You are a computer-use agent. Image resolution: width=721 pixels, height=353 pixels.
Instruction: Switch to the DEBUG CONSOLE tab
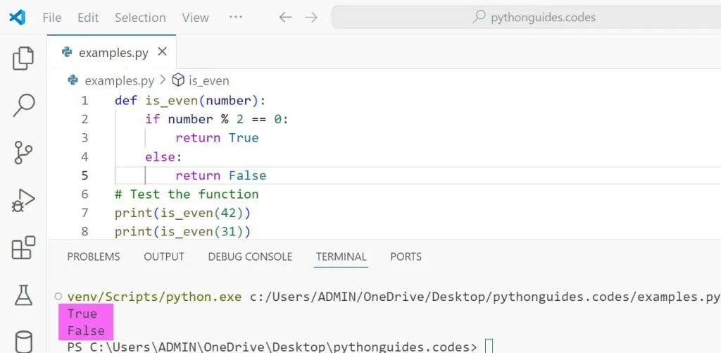tap(250, 256)
